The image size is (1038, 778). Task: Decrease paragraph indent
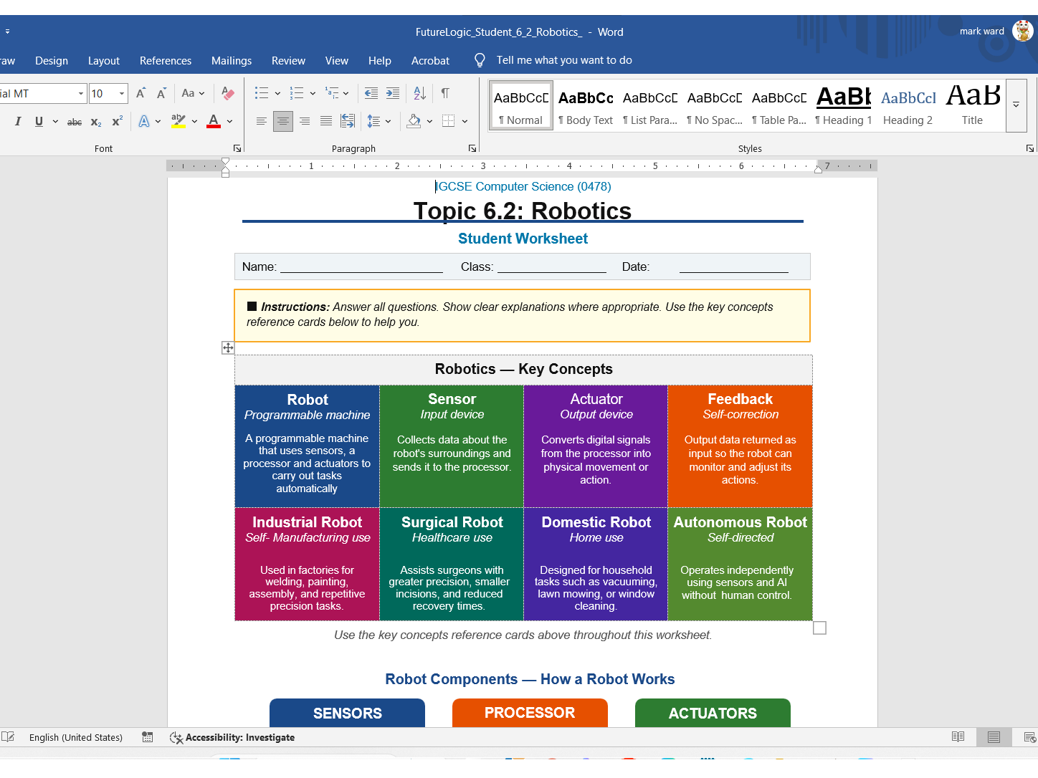coord(371,93)
